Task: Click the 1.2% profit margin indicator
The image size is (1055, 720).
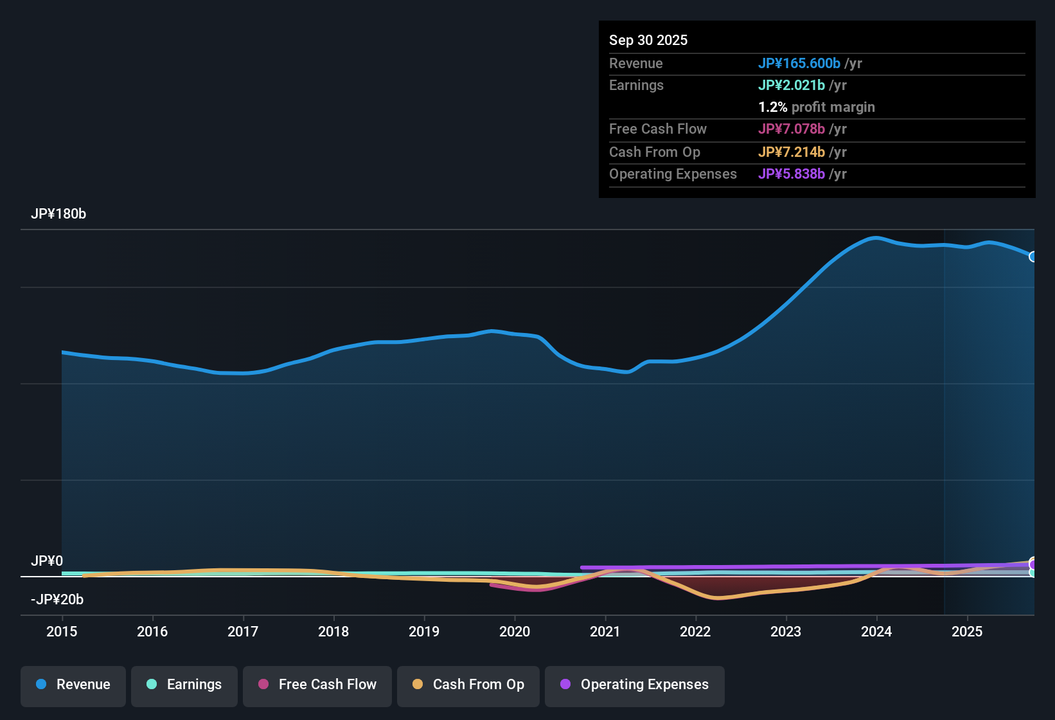Action: (817, 107)
